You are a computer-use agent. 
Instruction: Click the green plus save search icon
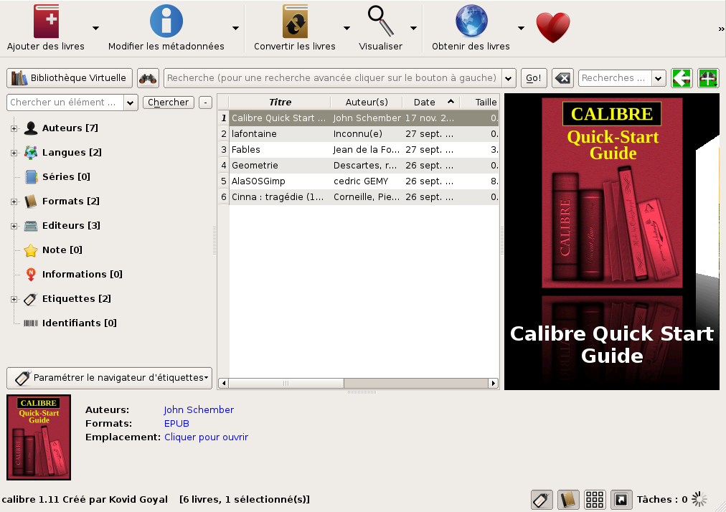click(x=708, y=77)
